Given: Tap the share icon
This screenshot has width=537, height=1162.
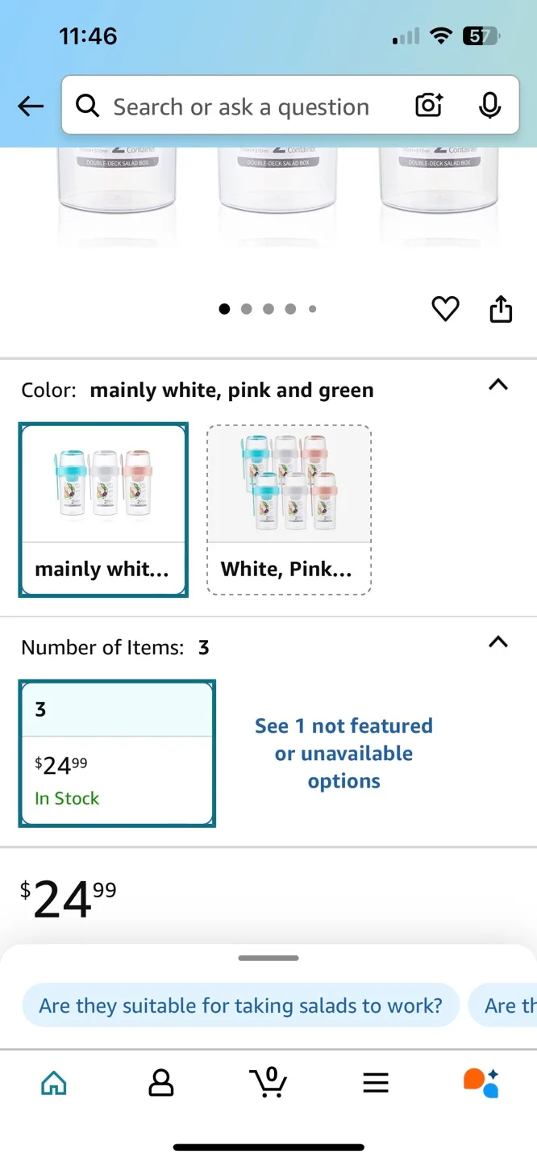Looking at the screenshot, I should coord(501,309).
